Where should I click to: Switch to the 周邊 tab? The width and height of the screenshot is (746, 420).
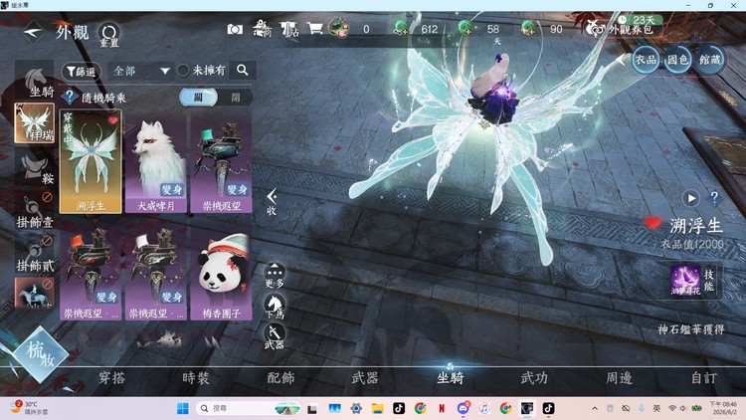coord(619,378)
